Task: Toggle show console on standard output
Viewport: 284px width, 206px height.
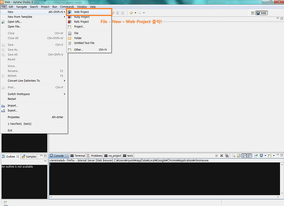Action: 244,156
